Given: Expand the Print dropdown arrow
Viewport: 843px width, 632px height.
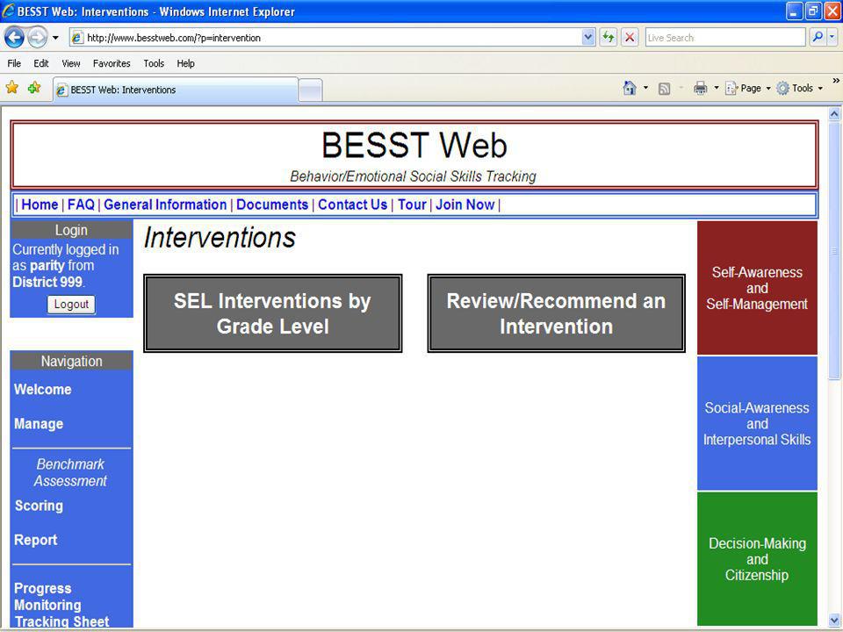Looking at the screenshot, I should [x=717, y=88].
